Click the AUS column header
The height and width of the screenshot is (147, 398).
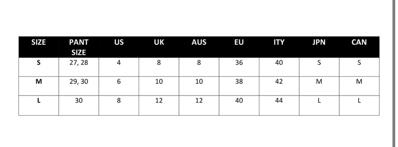(199, 43)
